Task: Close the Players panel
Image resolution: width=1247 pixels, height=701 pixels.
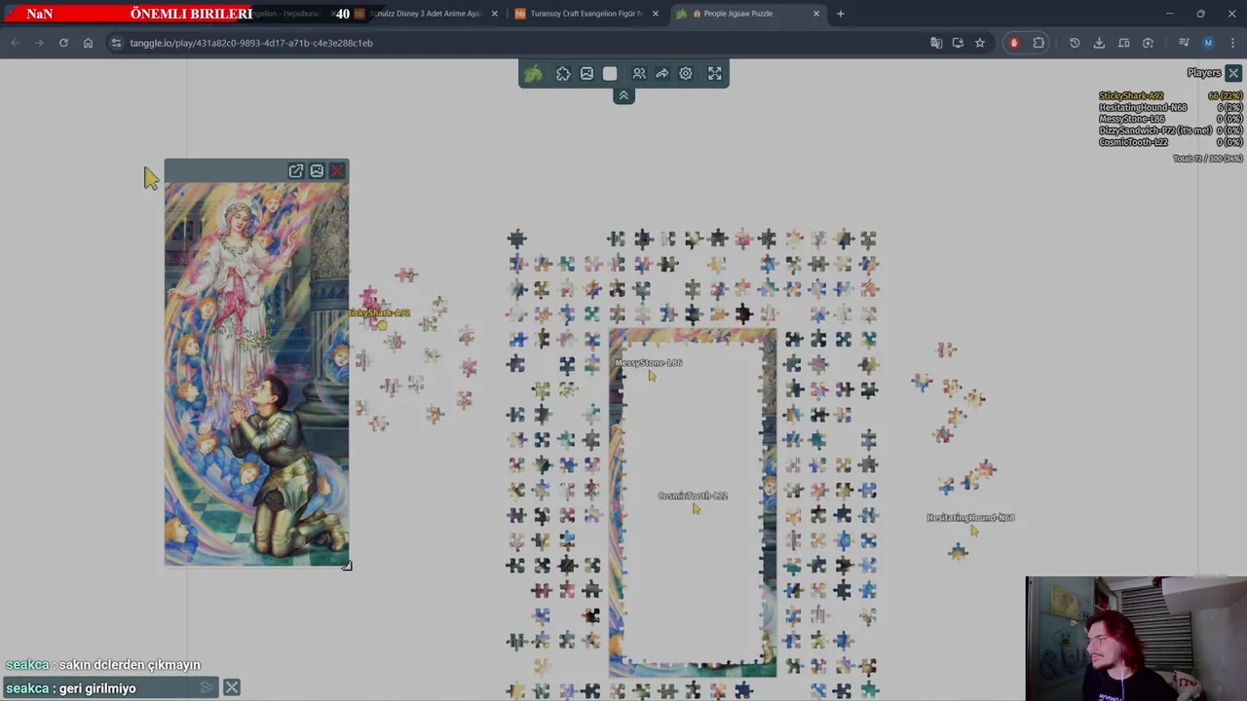Action: pos(1233,73)
